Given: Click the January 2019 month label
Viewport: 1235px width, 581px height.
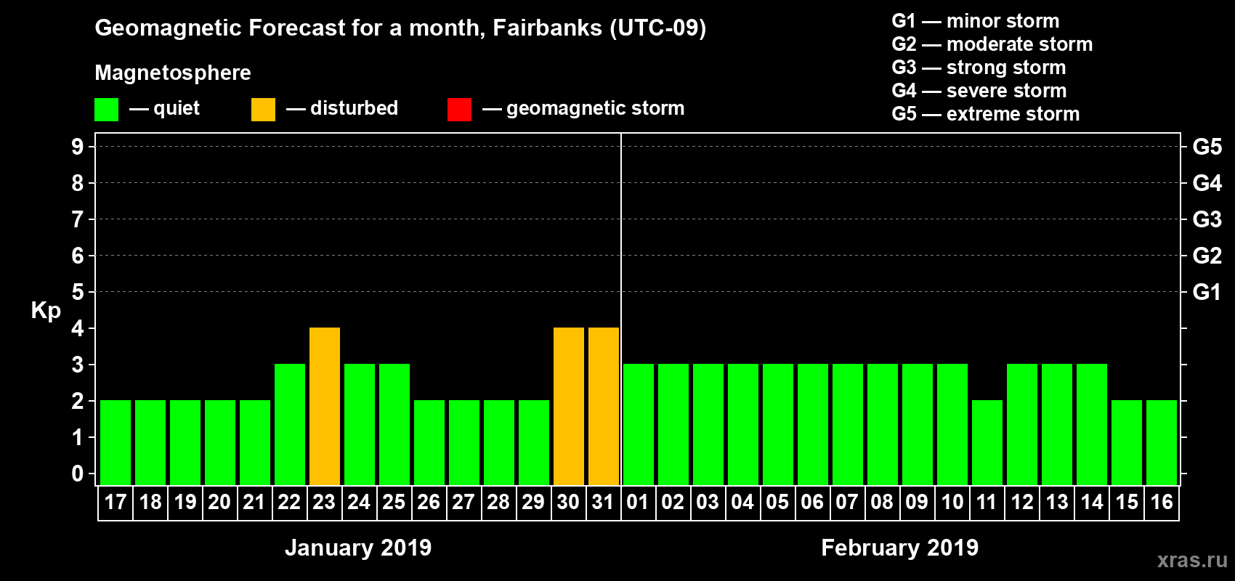Looking at the screenshot, I should pos(358,548).
